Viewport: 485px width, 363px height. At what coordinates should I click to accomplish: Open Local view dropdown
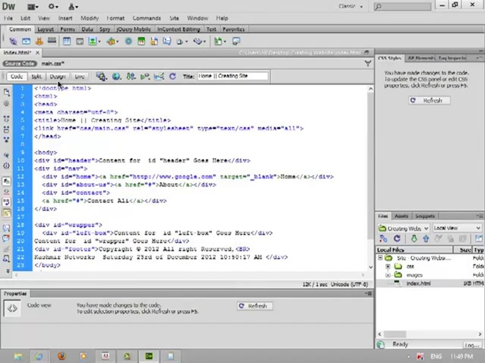[x=457, y=228]
